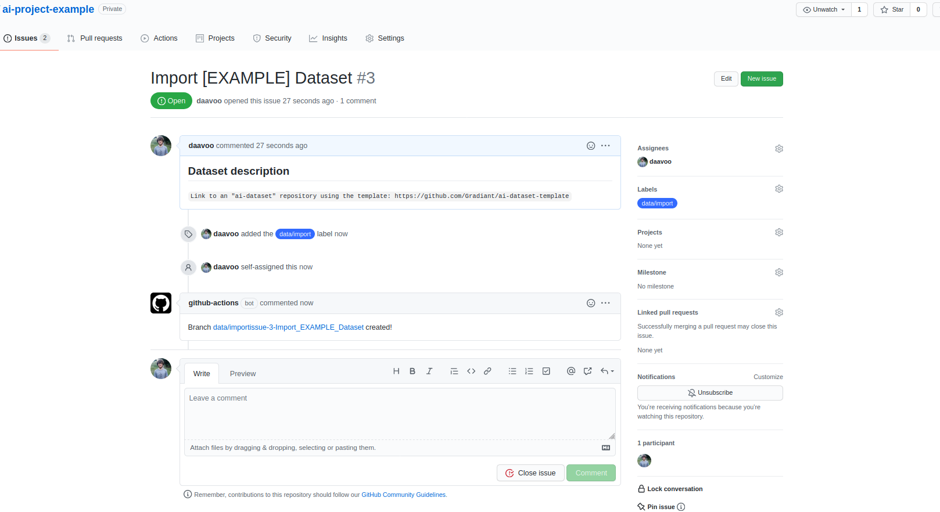The width and height of the screenshot is (940, 512).
Task: Mention a user with the @ icon
Action: click(571, 372)
